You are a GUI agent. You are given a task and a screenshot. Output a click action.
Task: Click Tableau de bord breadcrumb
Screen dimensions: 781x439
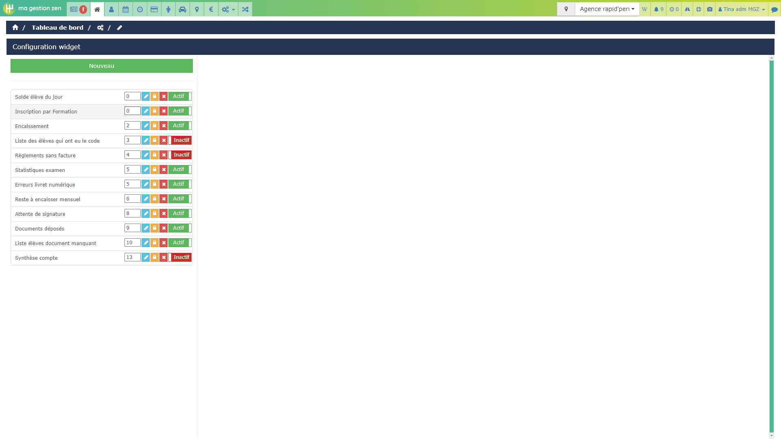click(57, 28)
